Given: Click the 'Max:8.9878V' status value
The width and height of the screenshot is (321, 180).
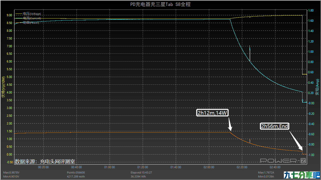Looking at the screenshot, I should (12, 172).
